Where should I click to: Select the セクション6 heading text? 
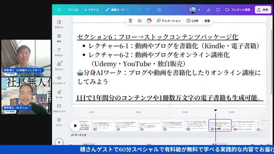coord(158,37)
